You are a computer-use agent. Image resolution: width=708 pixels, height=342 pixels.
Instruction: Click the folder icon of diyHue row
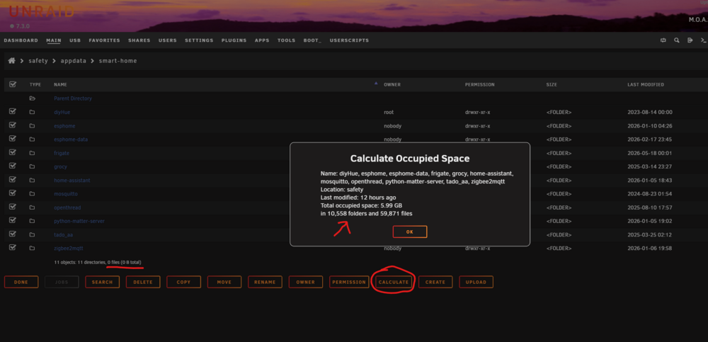coord(32,112)
